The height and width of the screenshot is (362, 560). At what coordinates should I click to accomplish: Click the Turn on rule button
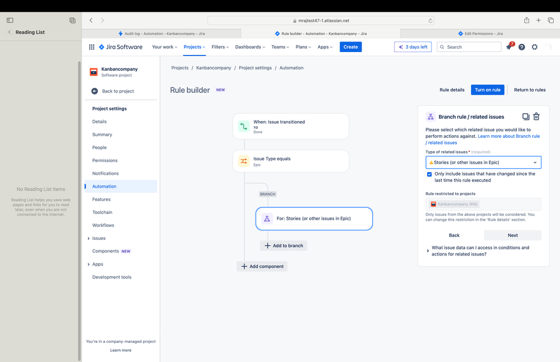tap(488, 90)
